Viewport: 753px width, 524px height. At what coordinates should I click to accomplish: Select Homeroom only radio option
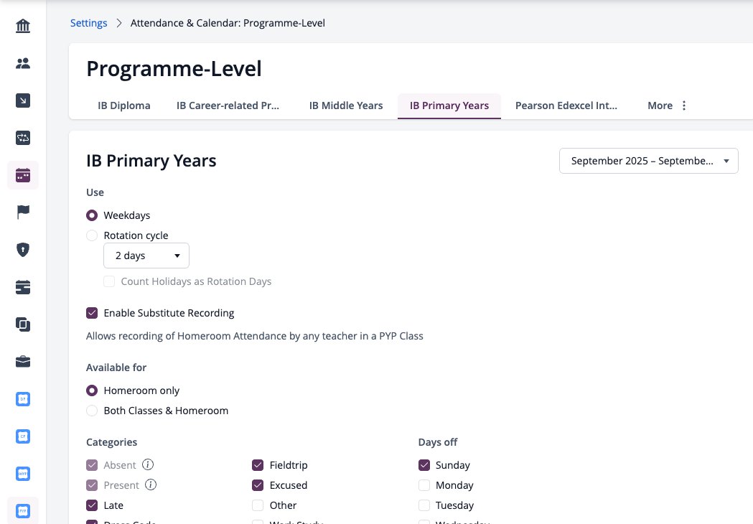pos(92,390)
